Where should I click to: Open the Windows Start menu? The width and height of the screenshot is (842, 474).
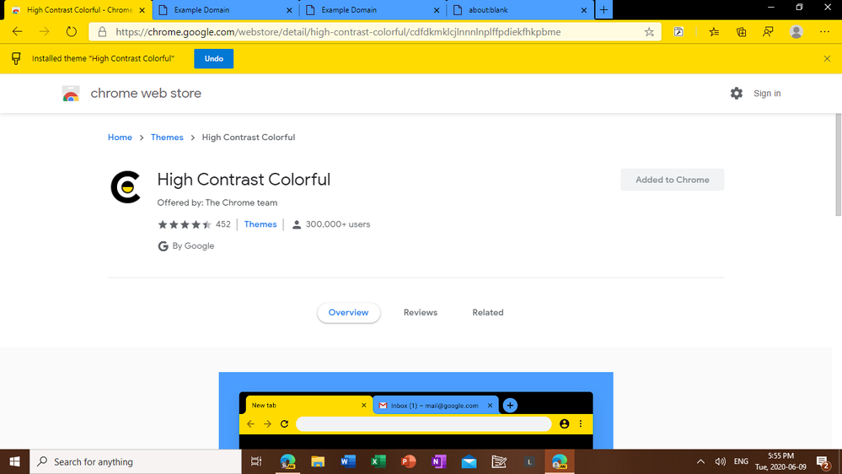(14, 461)
